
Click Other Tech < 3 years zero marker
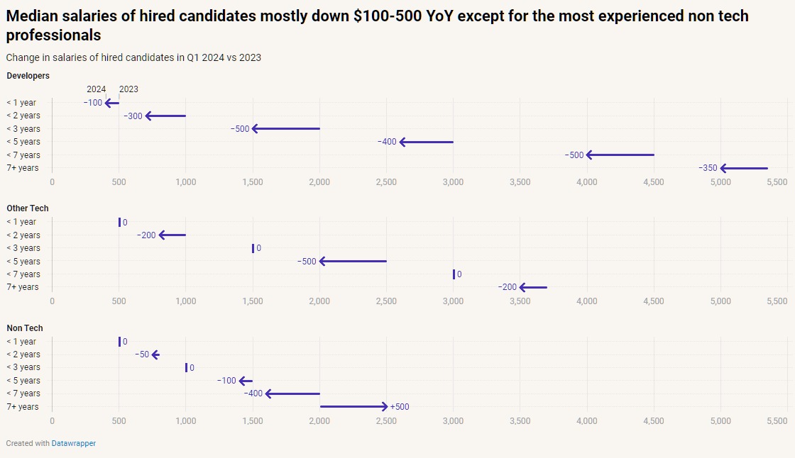point(253,248)
